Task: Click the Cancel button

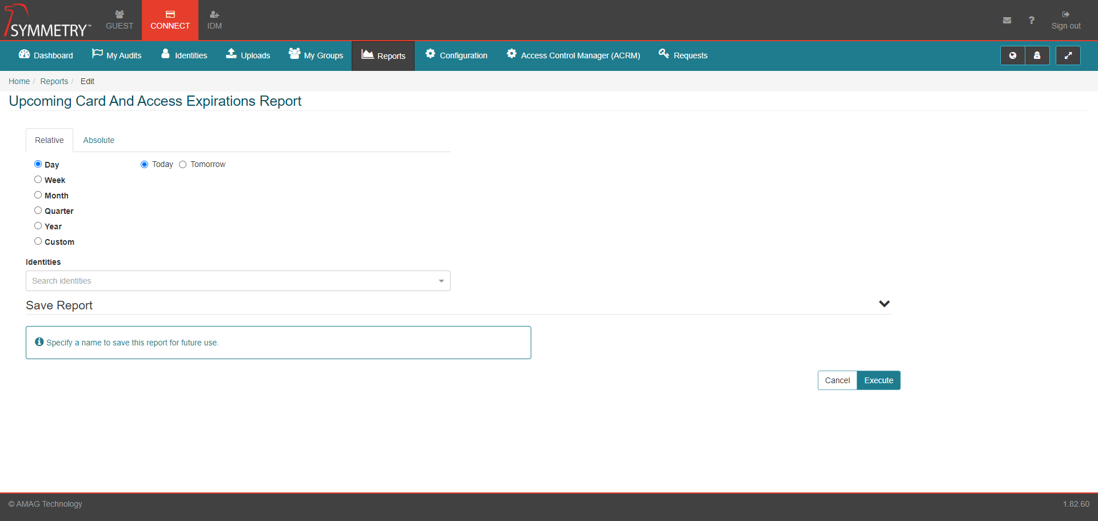Action: coord(837,380)
